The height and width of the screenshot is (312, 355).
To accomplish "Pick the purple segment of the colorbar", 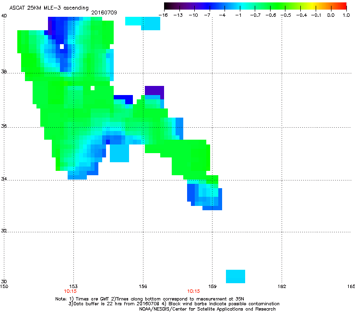I will (x=192, y=6).
